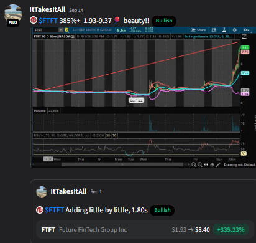Click ItTakesItAll username in quoted Sep 1 post
256x243 pixels.
click(x=68, y=191)
